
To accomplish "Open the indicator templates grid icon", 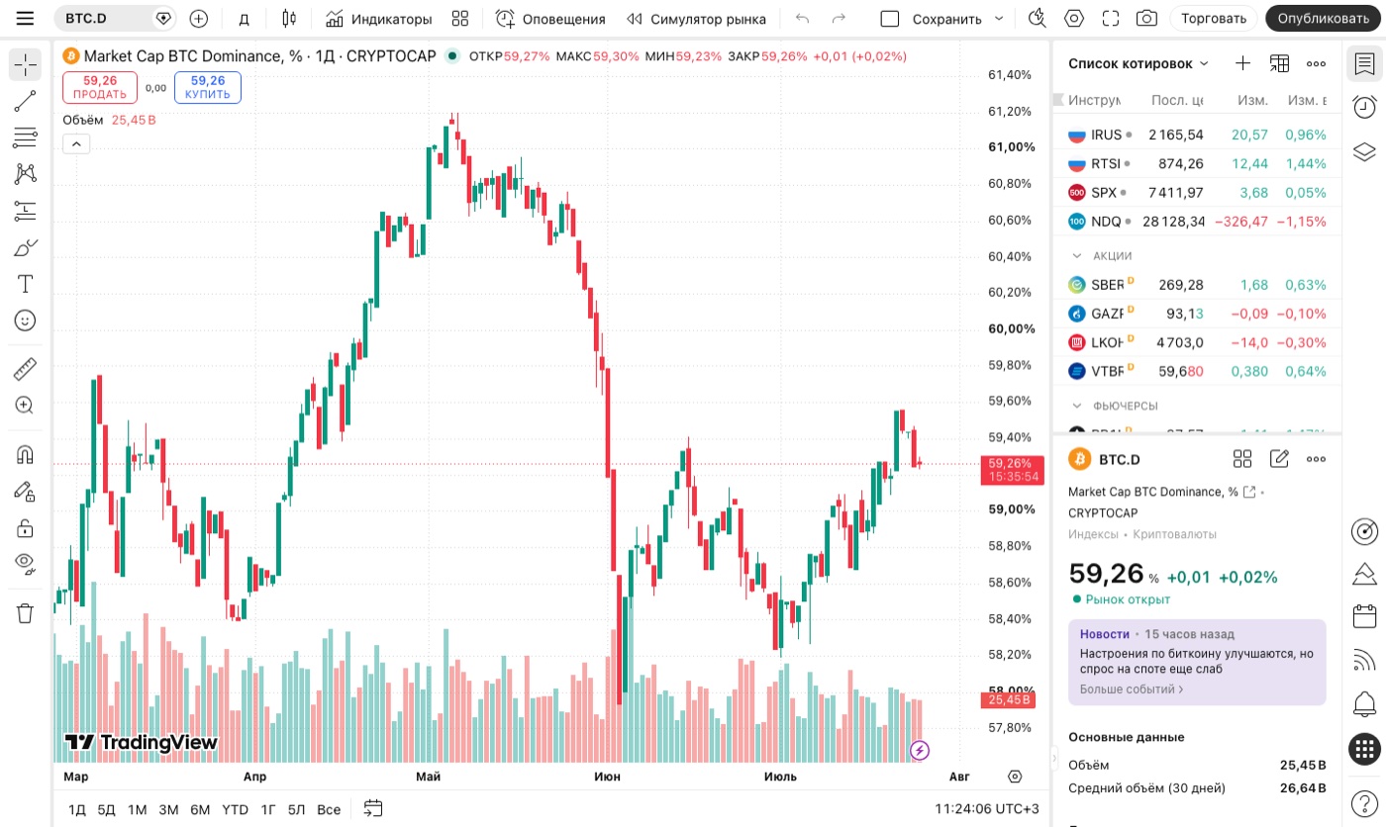I will tap(459, 19).
